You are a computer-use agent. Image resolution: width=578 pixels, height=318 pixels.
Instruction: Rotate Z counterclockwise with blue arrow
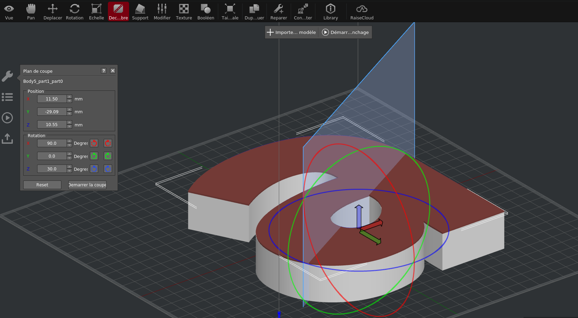[94, 169]
